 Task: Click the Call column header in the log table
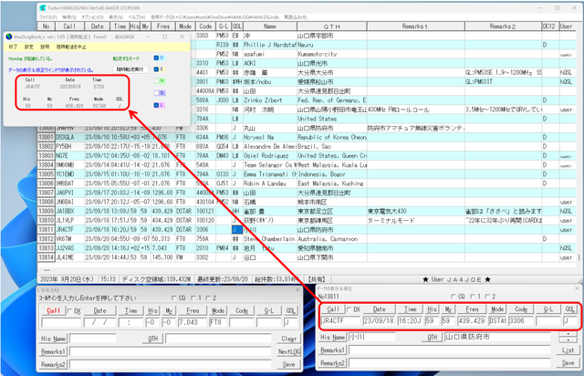[x=69, y=26]
